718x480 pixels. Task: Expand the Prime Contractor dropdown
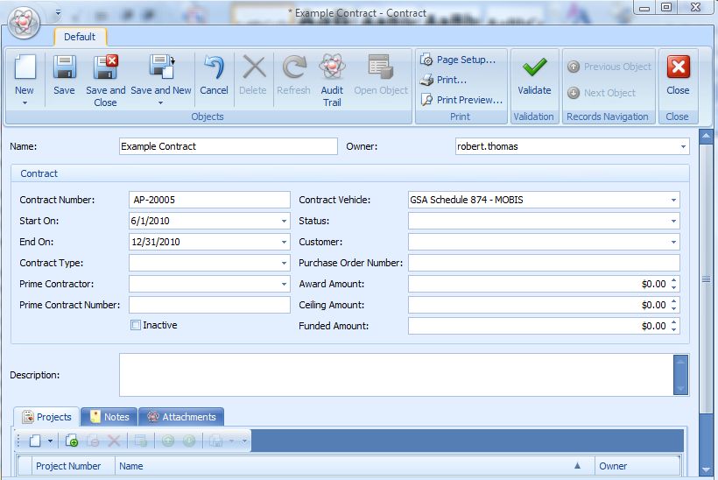coord(284,285)
